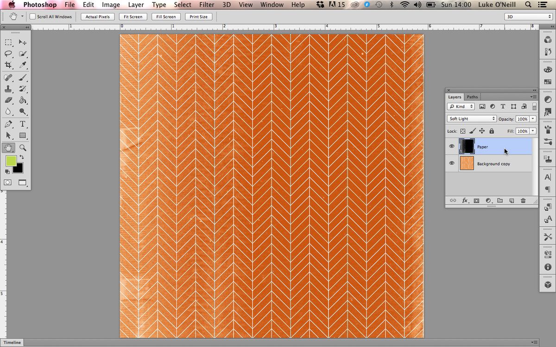Hide the Background copy layer
Viewport: 556px width, 347px height.
(451, 163)
